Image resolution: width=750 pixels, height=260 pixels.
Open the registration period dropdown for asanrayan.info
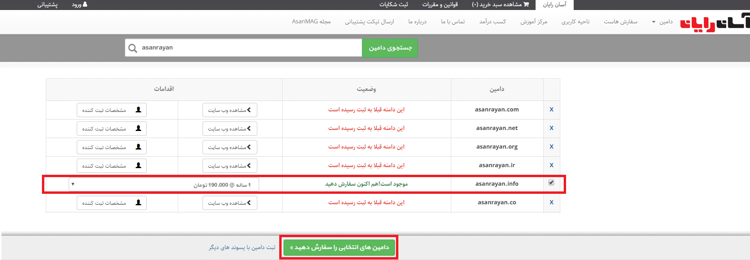pyautogui.click(x=164, y=185)
